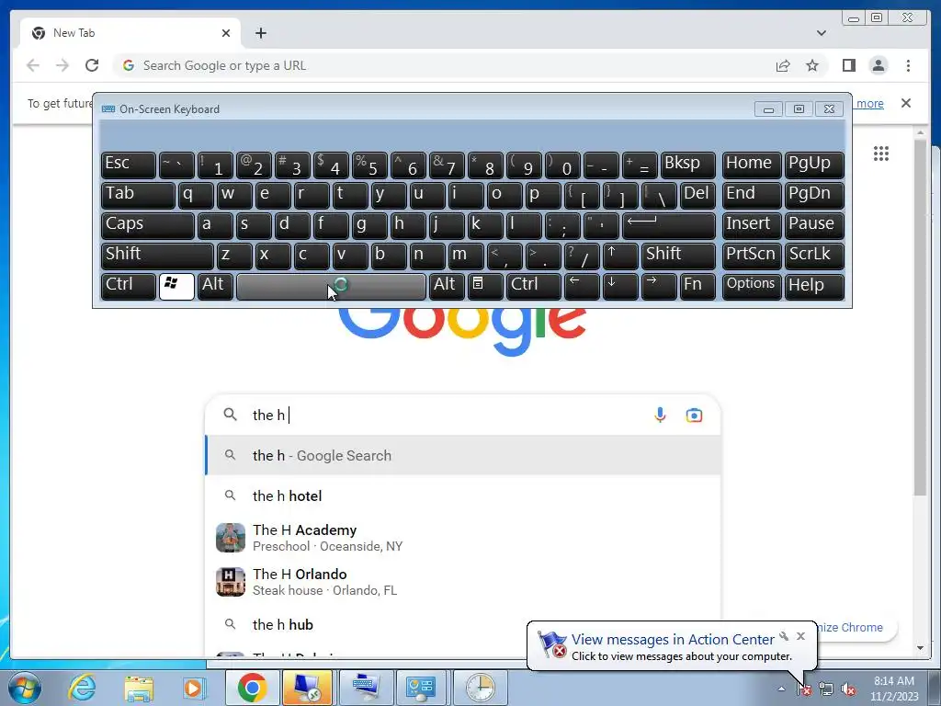Close the Action Center balloon

click(800, 636)
